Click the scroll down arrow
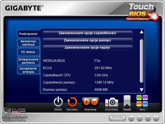This screenshot has height=124, width=165. tap(142, 90)
